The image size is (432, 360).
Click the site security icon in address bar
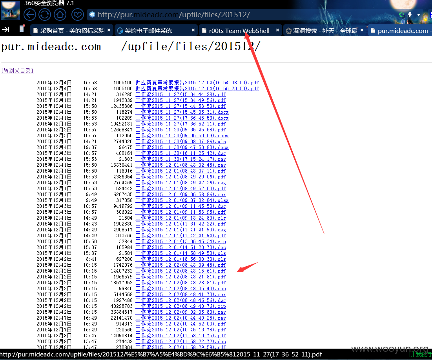coord(92,15)
